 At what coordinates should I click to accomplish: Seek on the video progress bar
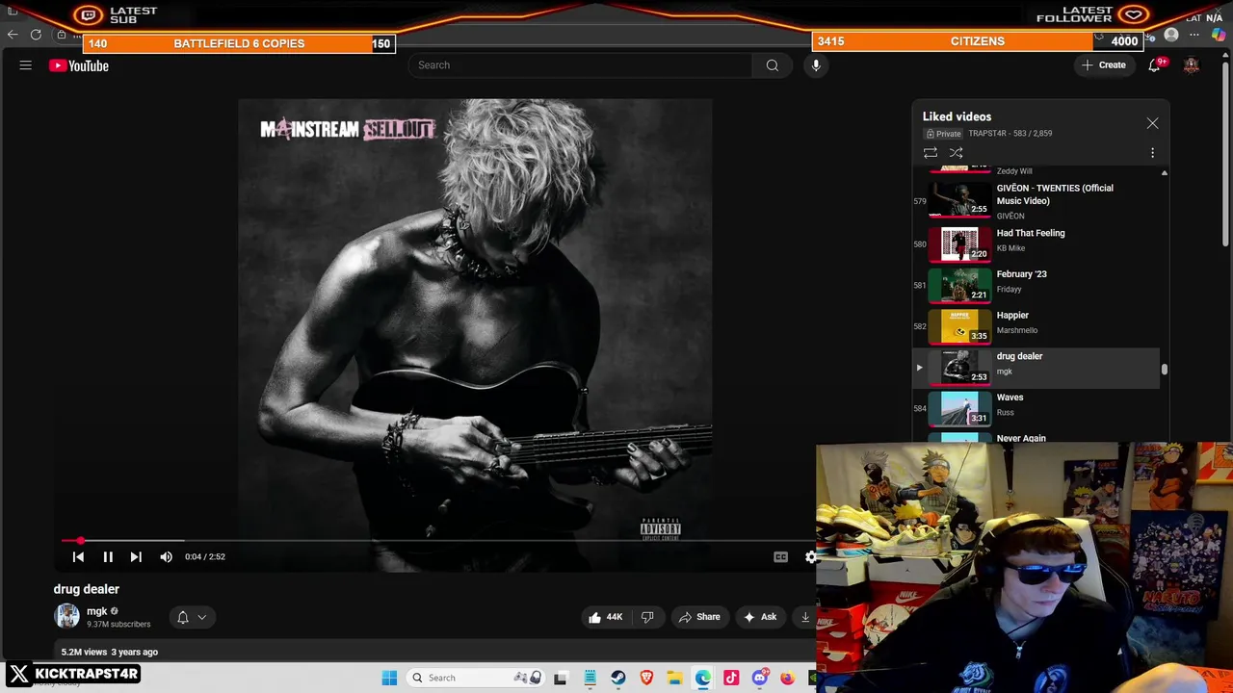[x=438, y=541]
